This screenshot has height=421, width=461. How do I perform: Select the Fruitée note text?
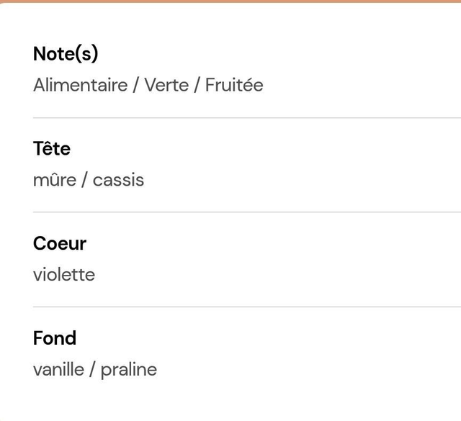(x=234, y=85)
